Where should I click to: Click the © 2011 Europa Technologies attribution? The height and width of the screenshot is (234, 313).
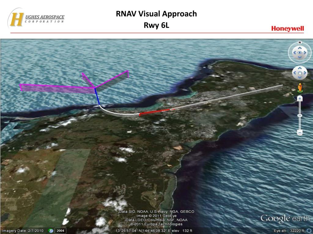[156, 224]
